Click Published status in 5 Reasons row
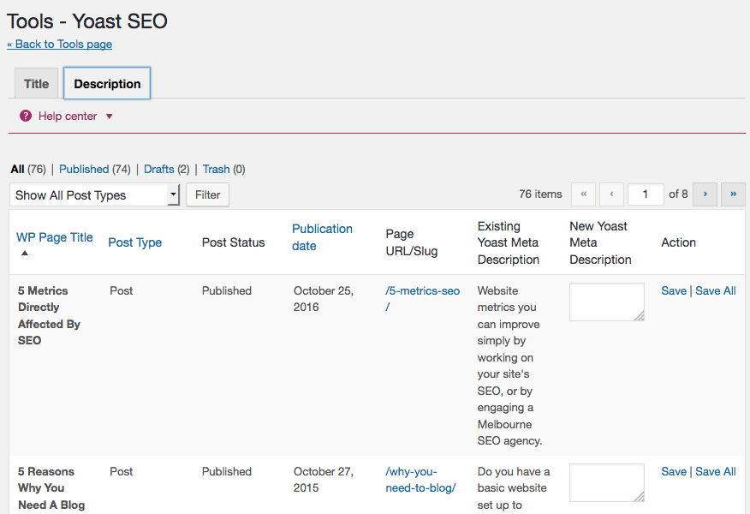Image resolution: width=750 pixels, height=514 pixels. click(227, 472)
